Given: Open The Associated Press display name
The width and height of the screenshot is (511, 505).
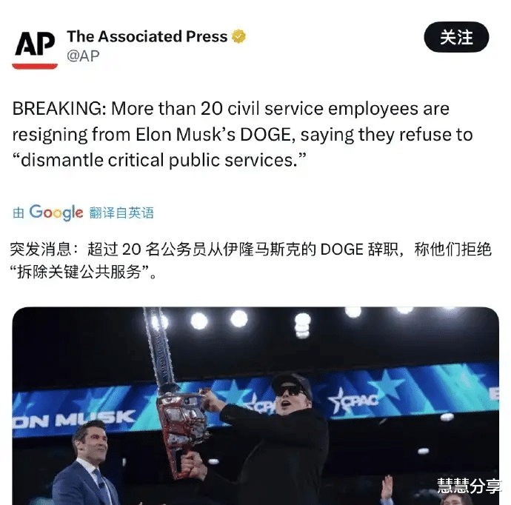Looking at the screenshot, I should pyautogui.click(x=147, y=36).
